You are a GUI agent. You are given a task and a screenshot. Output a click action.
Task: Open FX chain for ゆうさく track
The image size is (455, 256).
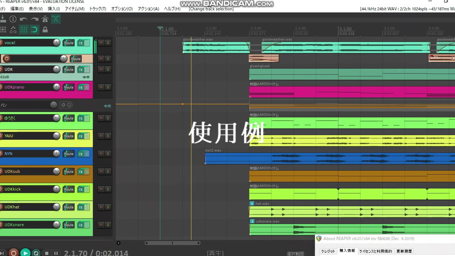(81, 119)
